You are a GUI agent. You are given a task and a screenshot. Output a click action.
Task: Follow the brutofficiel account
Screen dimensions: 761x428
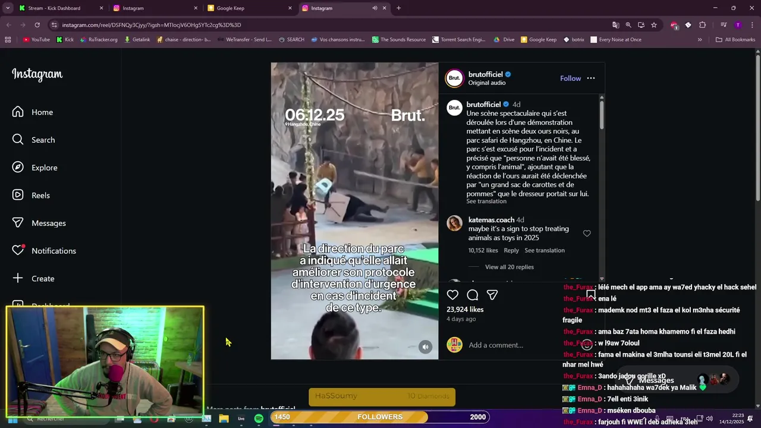570,78
